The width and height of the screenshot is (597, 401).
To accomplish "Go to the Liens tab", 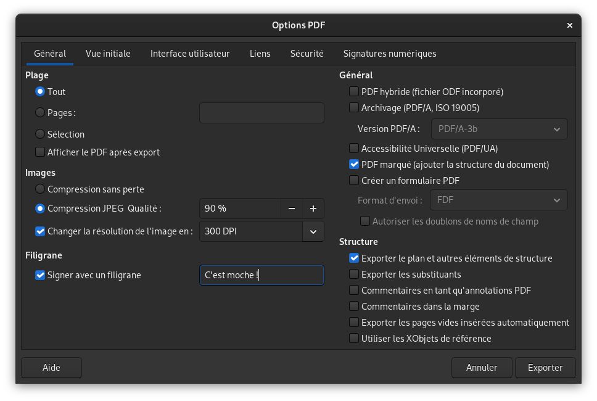I will click(260, 54).
